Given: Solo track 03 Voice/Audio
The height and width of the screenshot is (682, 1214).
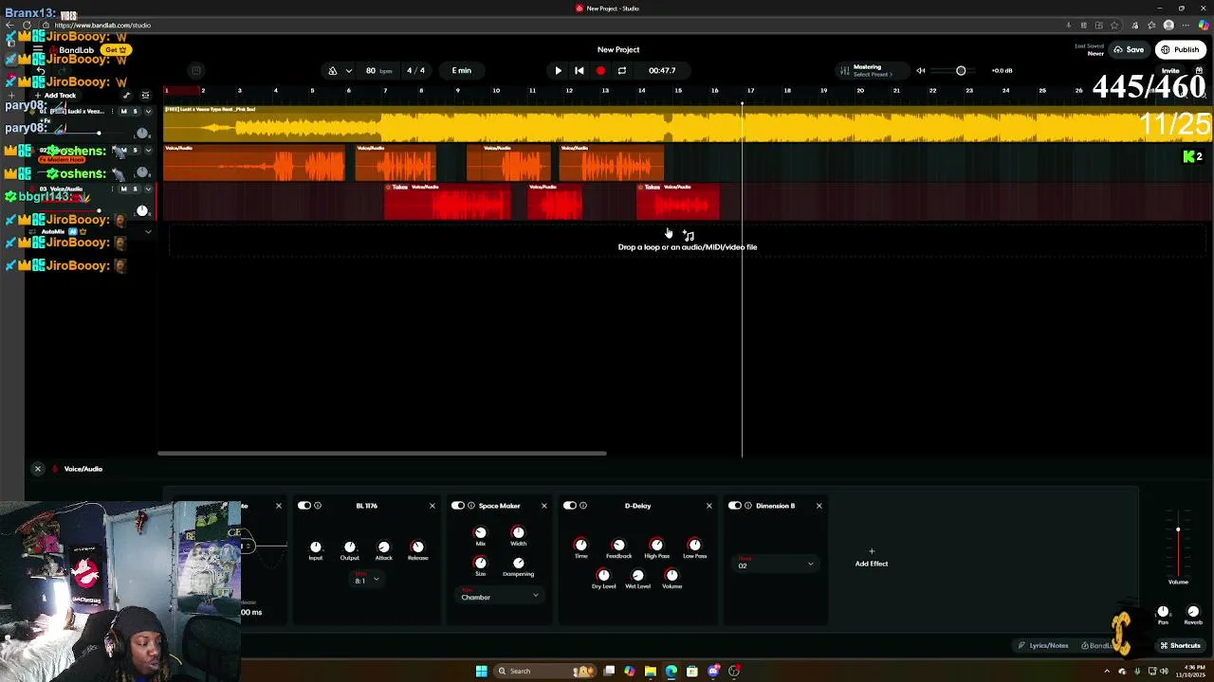Looking at the screenshot, I should point(135,188).
